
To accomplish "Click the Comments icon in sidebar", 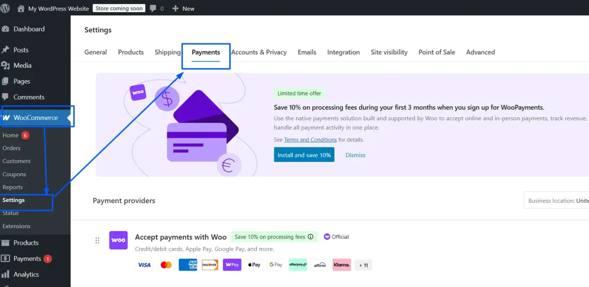I will (5, 97).
